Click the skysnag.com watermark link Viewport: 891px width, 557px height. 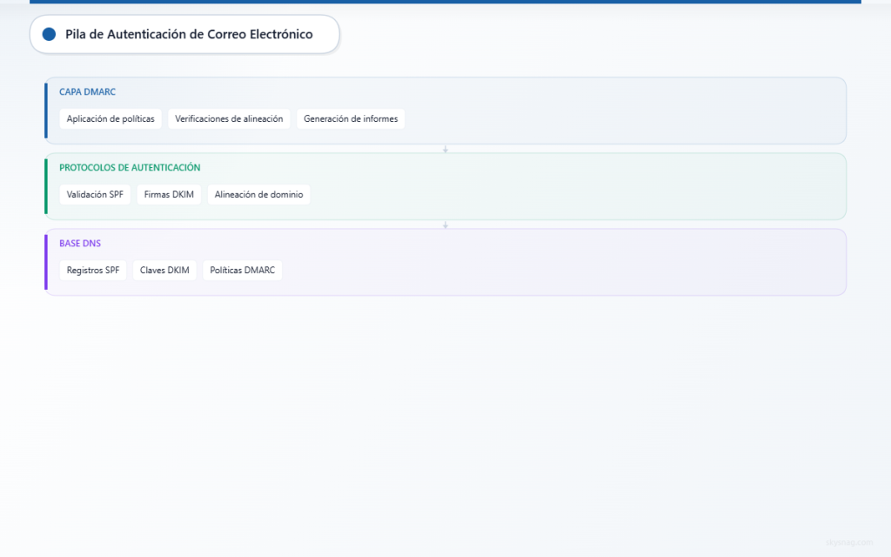[x=849, y=543]
